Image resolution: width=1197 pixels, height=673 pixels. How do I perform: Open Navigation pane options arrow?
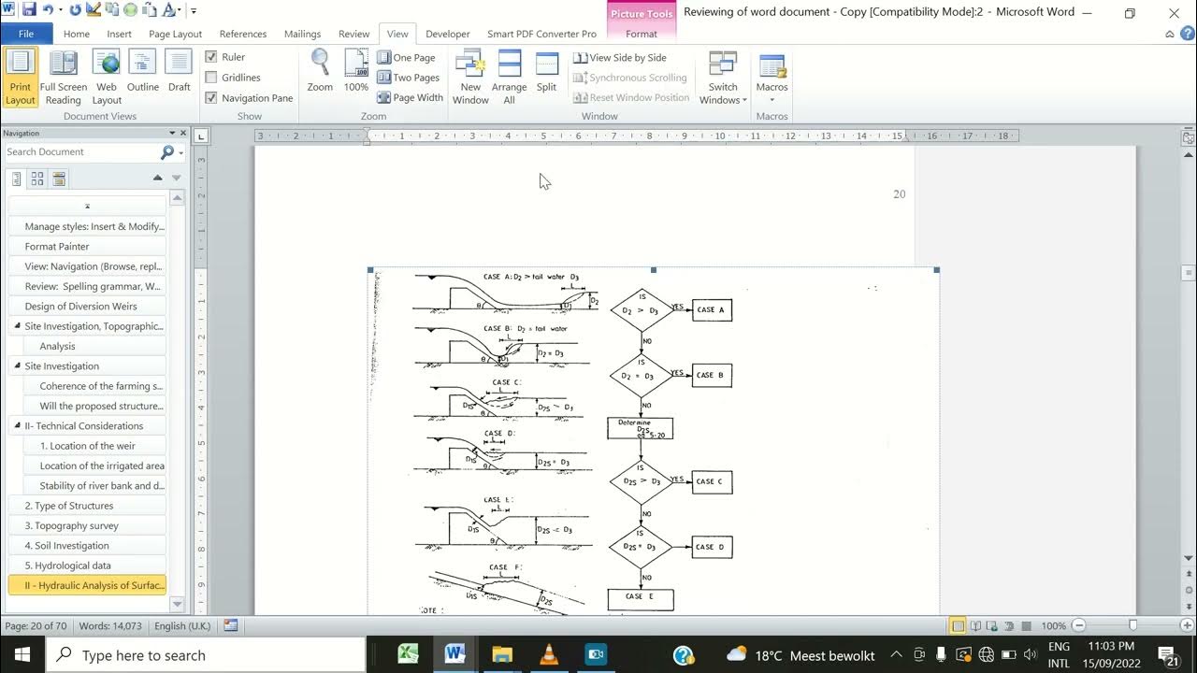172,133
